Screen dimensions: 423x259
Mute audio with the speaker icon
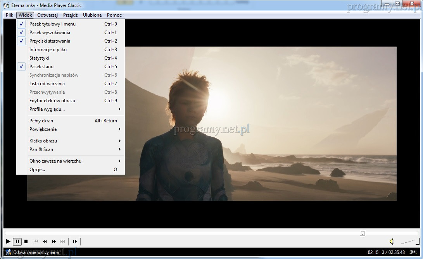(392, 242)
